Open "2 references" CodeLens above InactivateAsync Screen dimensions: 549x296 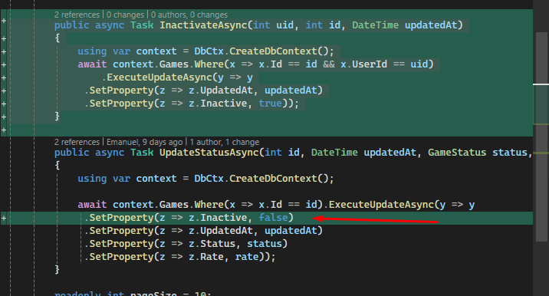pos(77,15)
